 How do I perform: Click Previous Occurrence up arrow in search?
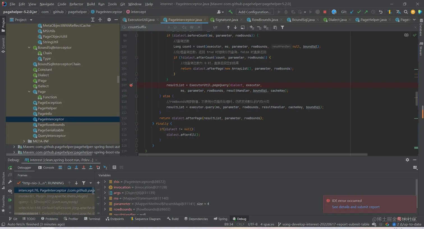click(228, 27)
